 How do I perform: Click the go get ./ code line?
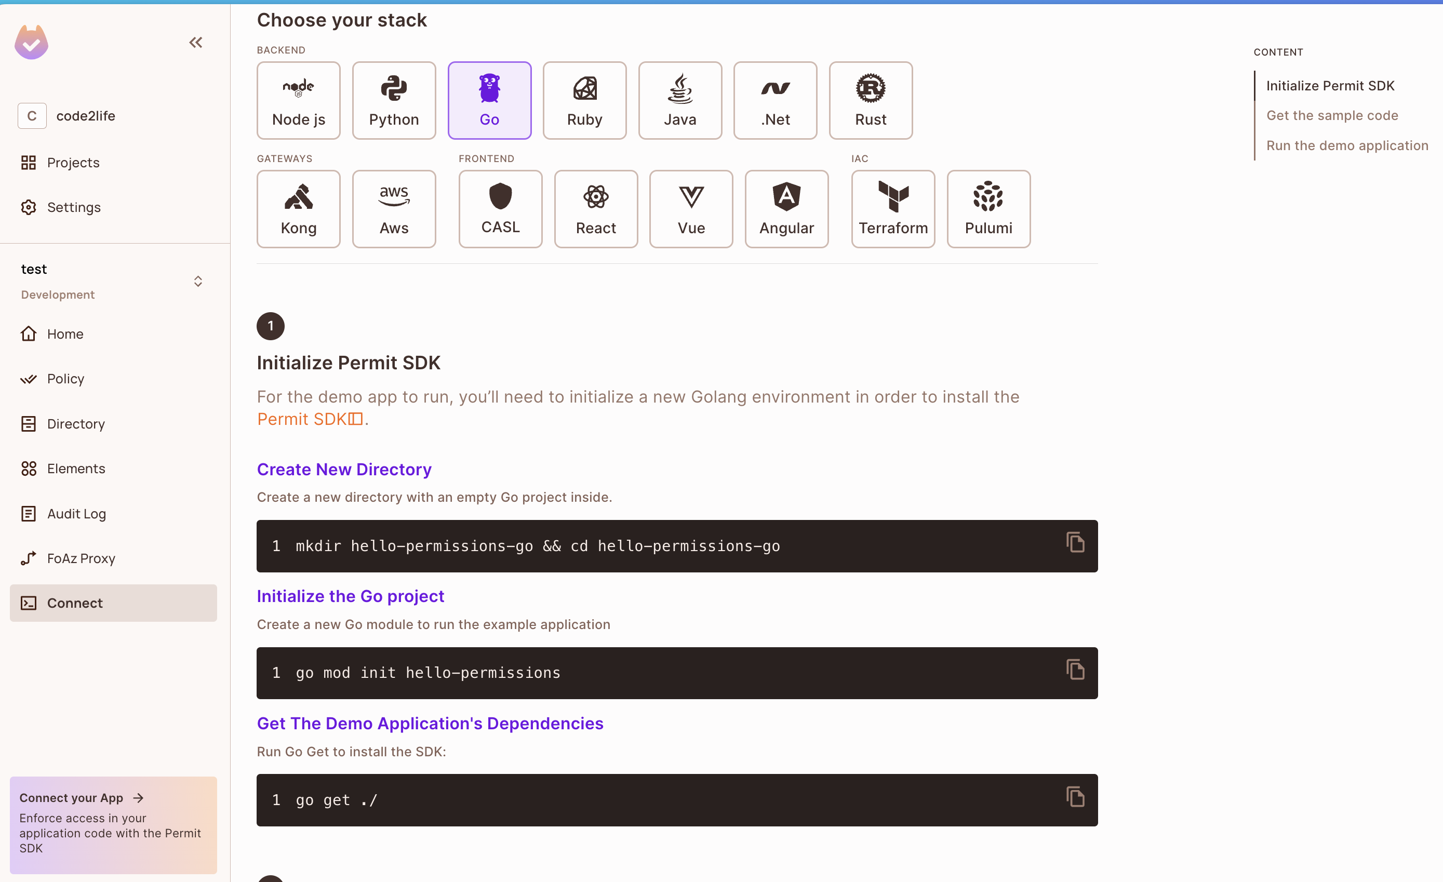pos(337,800)
